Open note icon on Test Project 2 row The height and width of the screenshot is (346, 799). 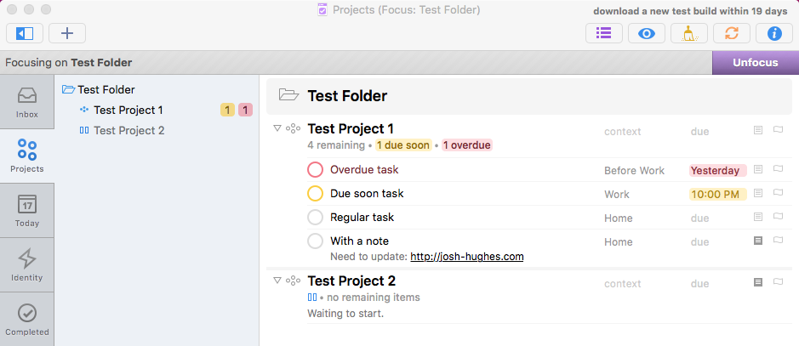(x=758, y=282)
